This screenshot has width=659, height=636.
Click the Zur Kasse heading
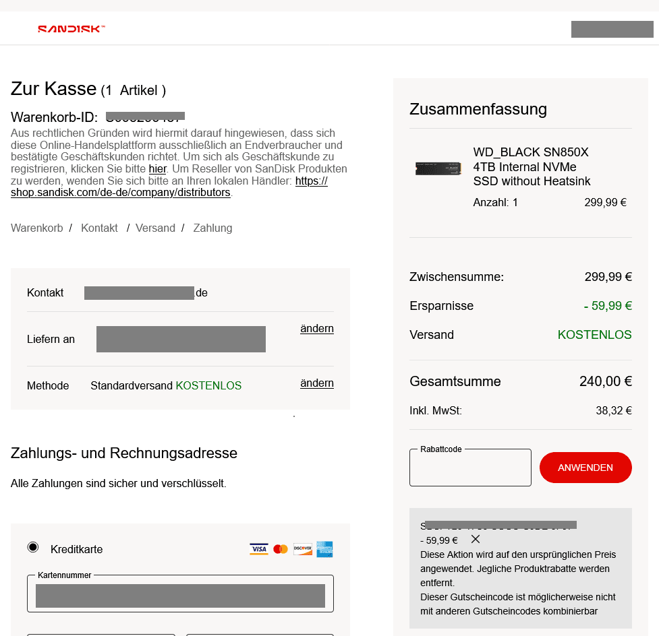point(54,88)
